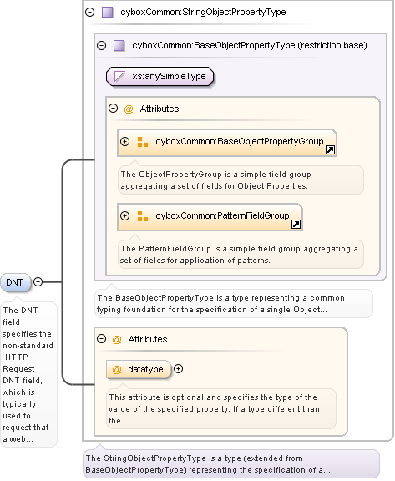Click the orange BaseObjectPropertyGroup group icon
The height and width of the screenshot is (481, 395).
(143, 142)
